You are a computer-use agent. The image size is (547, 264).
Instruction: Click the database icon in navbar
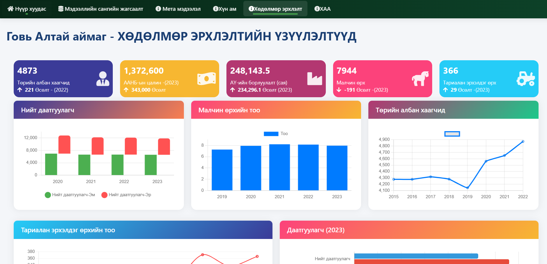(61, 9)
